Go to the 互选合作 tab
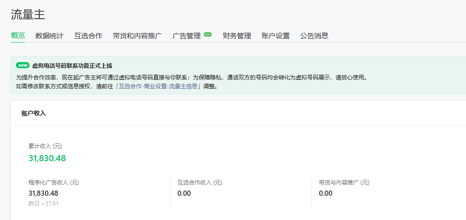This screenshot has width=466, height=220. pyautogui.click(x=88, y=35)
